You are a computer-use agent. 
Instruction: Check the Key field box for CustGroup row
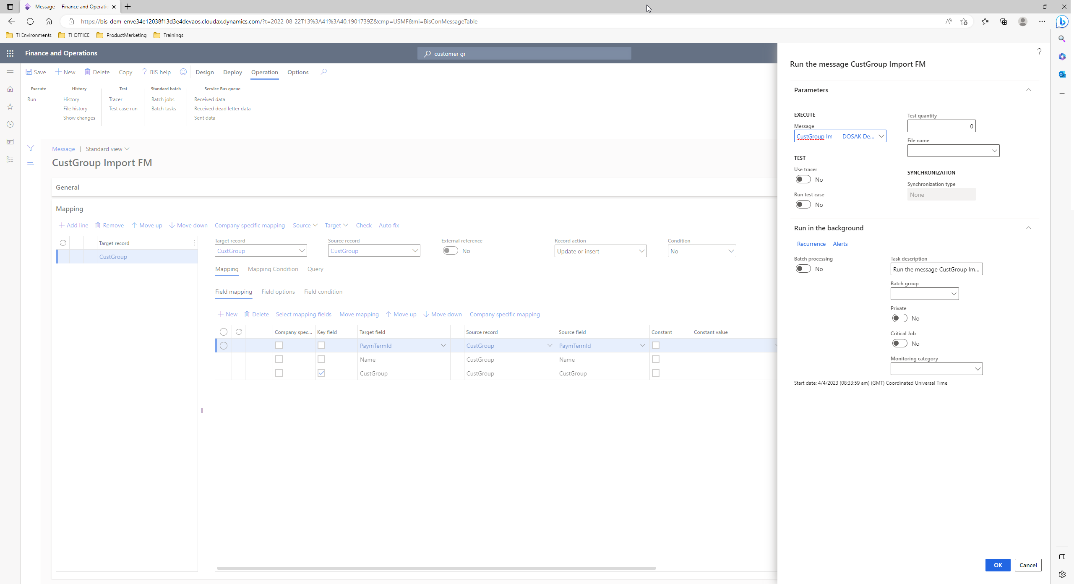tap(321, 373)
